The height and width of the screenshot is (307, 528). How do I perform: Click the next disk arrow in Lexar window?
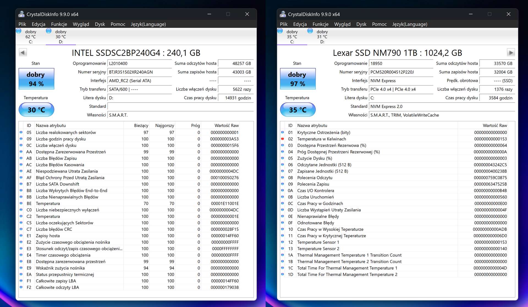point(511,52)
